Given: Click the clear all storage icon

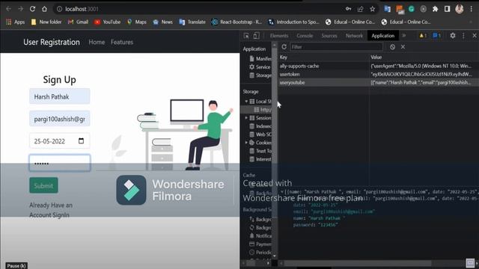Looking at the screenshot, I should pos(392,46).
